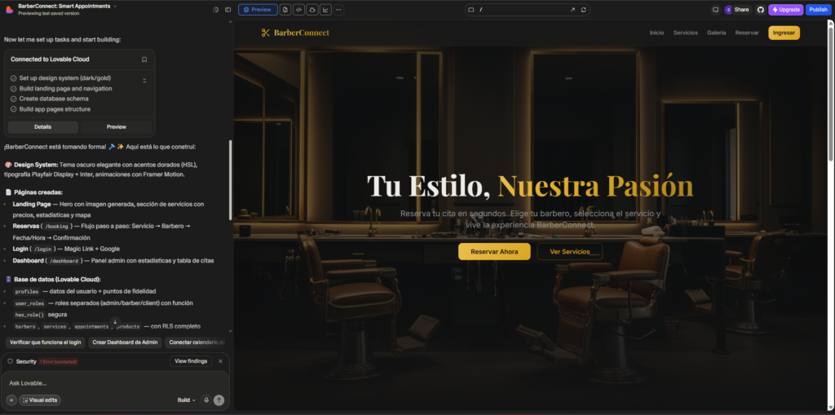Open preview in new tab arrow
This screenshot has width=835, height=415.
pos(572,10)
